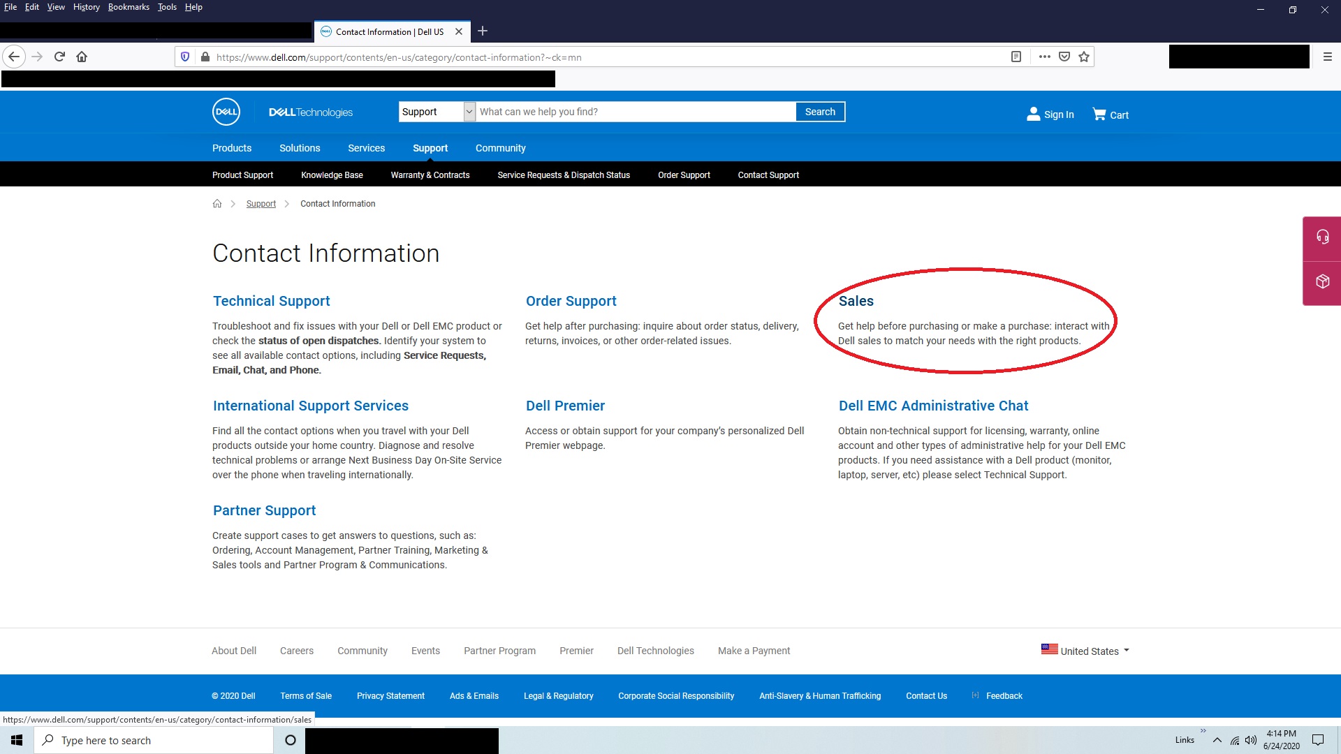Viewport: 1341px width, 754px height.
Task: Save page to Pocket
Action: (1064, 57)
